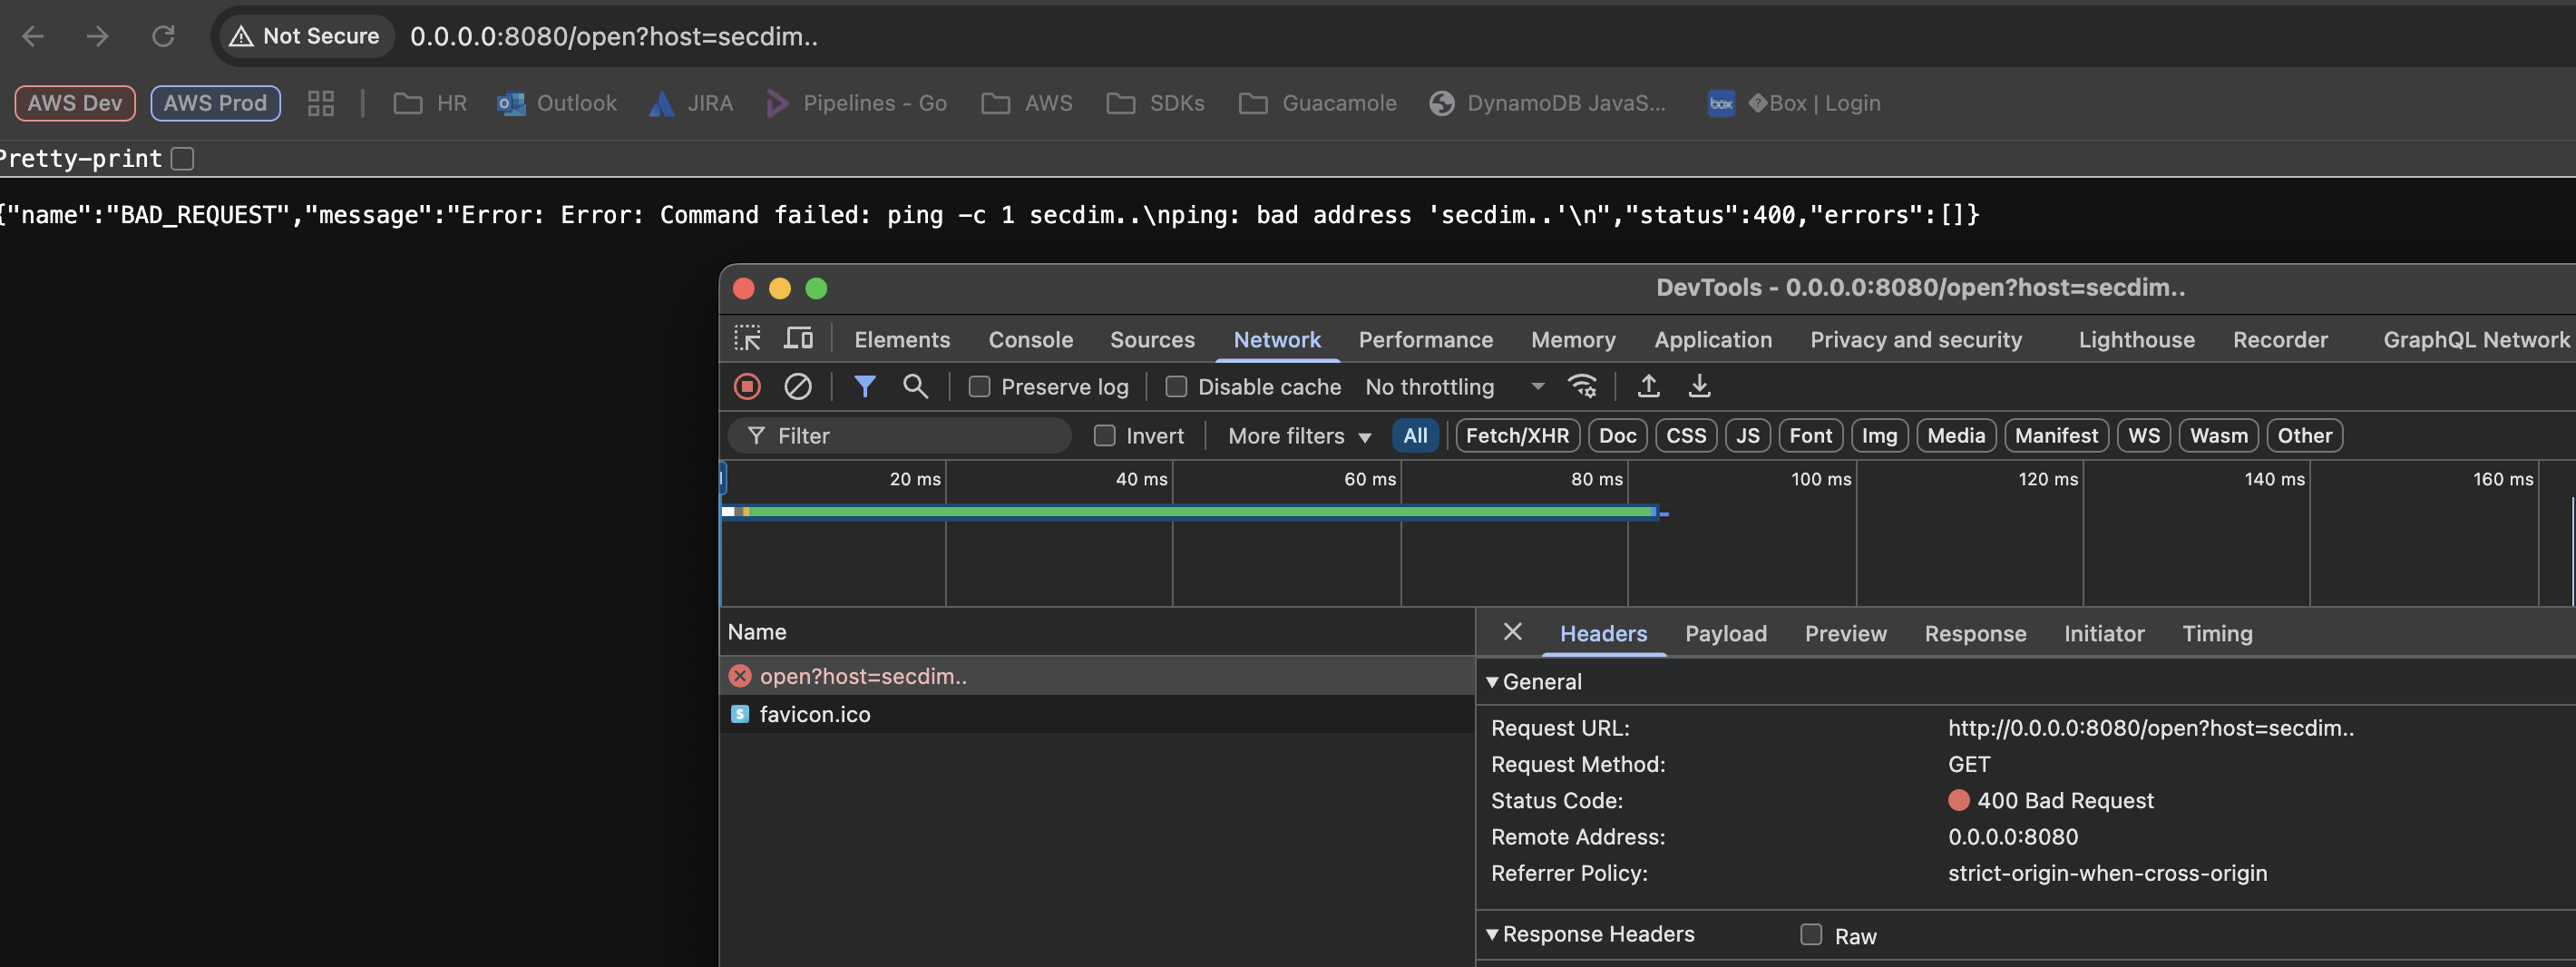Clear the network log
The height and width of the screenshot is (967, 2576).
pos(798,386)
